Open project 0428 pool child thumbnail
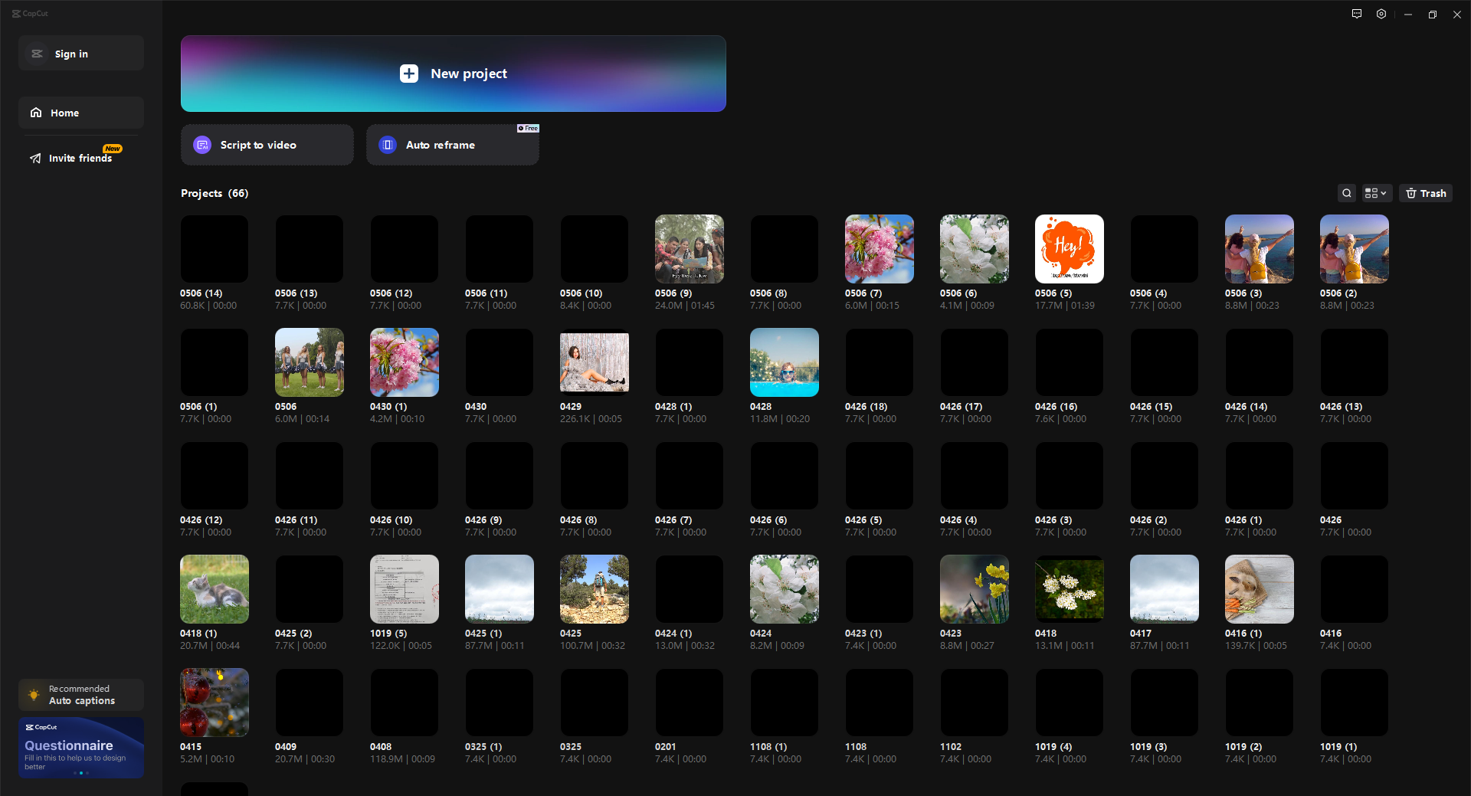The height and width of the screenshot is (796, 1471). [785, 362]
